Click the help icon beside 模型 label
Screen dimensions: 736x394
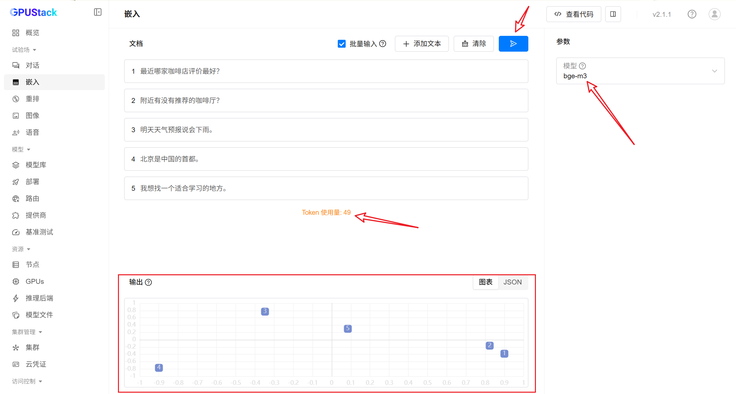click(582, 66)
